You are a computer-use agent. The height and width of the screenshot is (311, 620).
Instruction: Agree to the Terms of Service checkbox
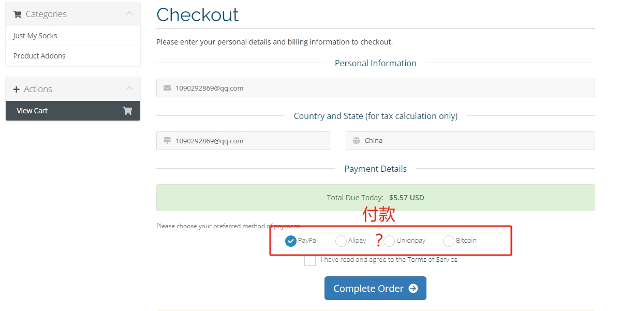(310, 260)
